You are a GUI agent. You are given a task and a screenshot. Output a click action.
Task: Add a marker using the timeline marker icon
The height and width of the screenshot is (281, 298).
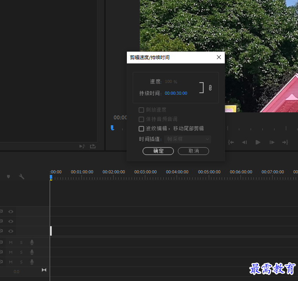pyautogui.click(x=8, y=177)
